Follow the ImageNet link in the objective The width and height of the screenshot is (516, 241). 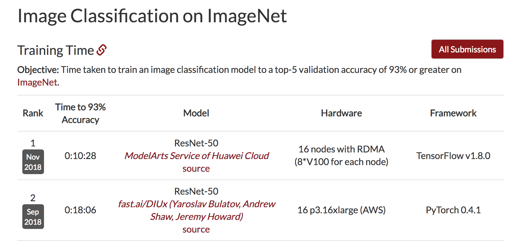click(x=37, y=82)
